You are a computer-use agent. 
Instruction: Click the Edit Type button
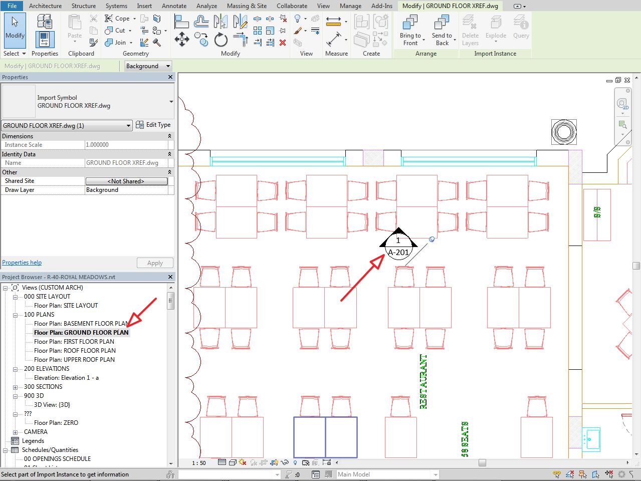[153, 125]
